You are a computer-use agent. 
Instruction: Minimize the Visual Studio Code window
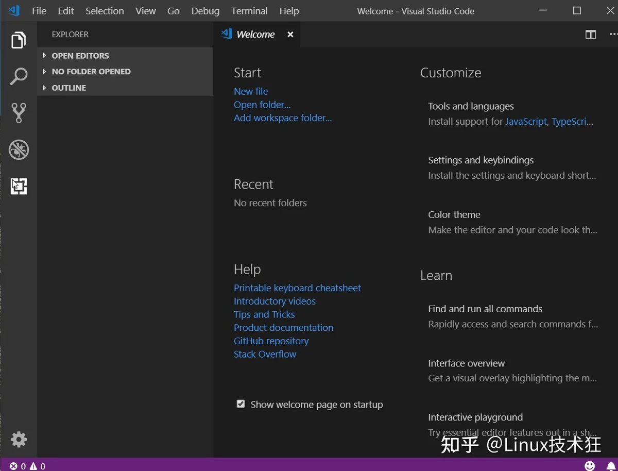(x=543, y=11)
